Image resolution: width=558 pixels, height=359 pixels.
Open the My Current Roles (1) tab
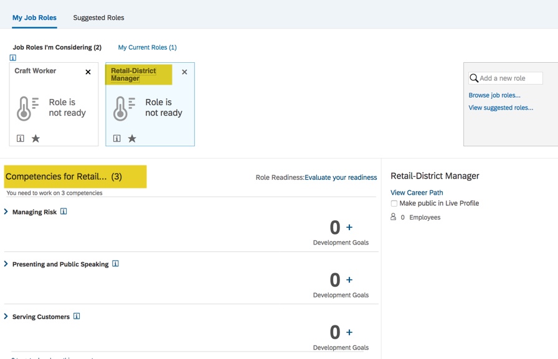pos(147,47)
